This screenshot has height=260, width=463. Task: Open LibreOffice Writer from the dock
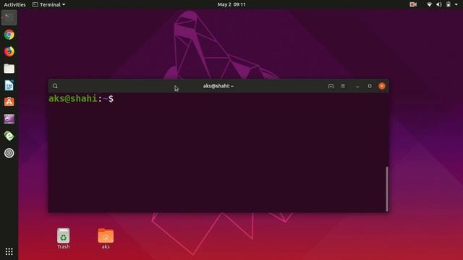click(x=9, y=85)
